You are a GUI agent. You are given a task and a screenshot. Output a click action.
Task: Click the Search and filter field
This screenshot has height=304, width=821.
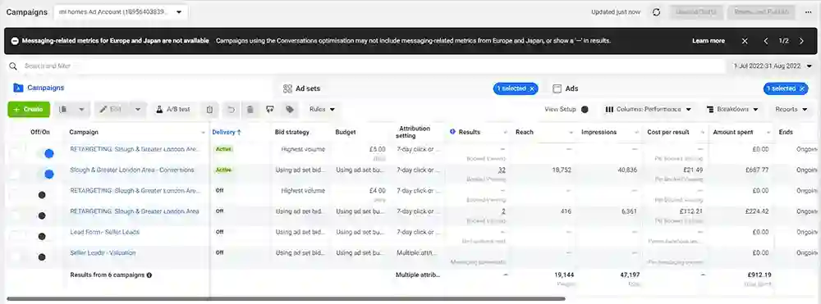pos(366,66)
